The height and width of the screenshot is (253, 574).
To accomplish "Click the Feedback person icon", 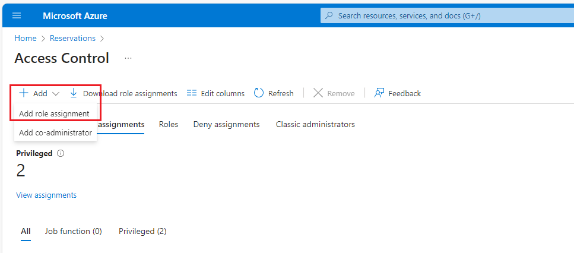I will click(x=379, y=93).
